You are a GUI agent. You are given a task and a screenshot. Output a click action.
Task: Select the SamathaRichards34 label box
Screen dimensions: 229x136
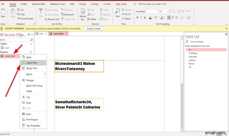point(79,105)
